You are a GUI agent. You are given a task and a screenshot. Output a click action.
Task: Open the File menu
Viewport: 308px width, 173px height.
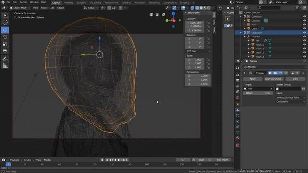tap(8, 2)
